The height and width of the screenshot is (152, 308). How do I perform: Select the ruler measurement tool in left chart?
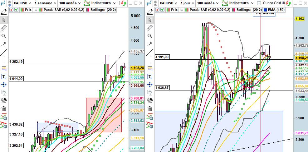pos(4,28)
